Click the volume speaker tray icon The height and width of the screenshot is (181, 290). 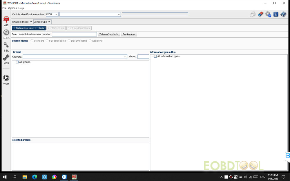(245, 177)
